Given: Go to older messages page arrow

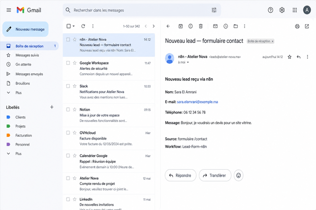Looking at the screenshot, I should click(x=154, y=26).
